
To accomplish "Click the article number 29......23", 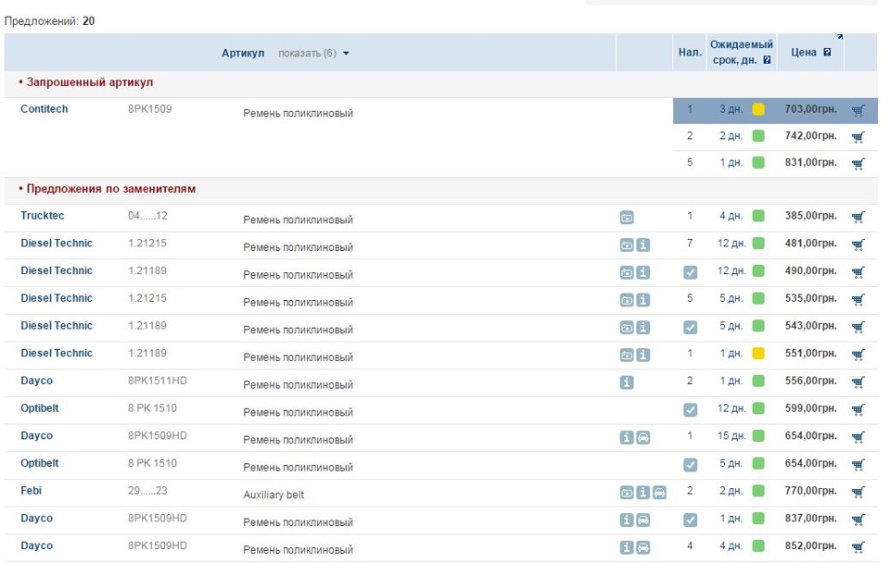I will coord(147,491).
